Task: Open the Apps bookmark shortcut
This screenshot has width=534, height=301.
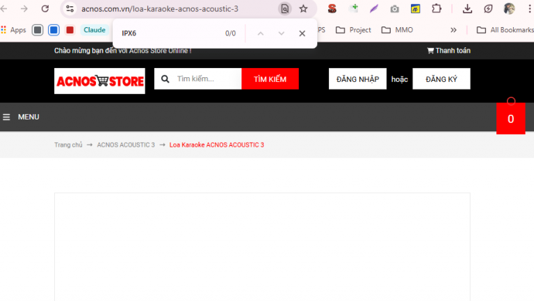Action: (x=14, y=30)
